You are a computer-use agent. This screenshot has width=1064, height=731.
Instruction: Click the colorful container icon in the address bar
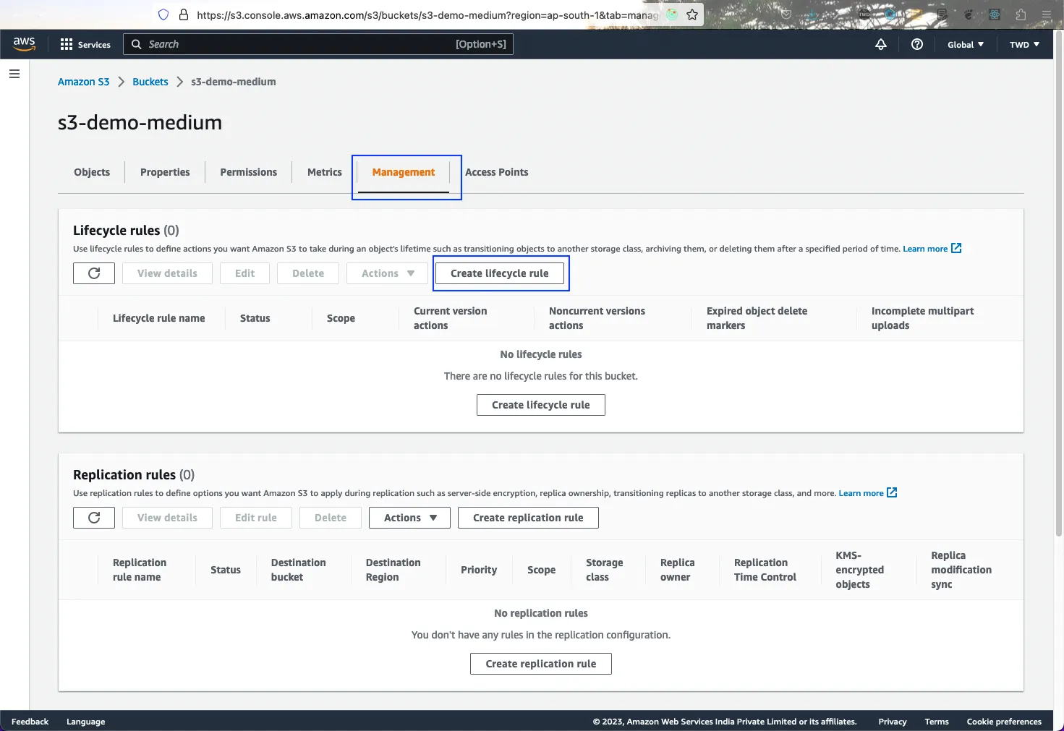click(672, 14)
